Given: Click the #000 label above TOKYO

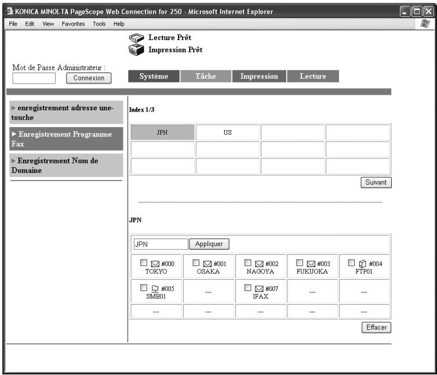Looking at the screenshot, I should (x=167, y=264).
